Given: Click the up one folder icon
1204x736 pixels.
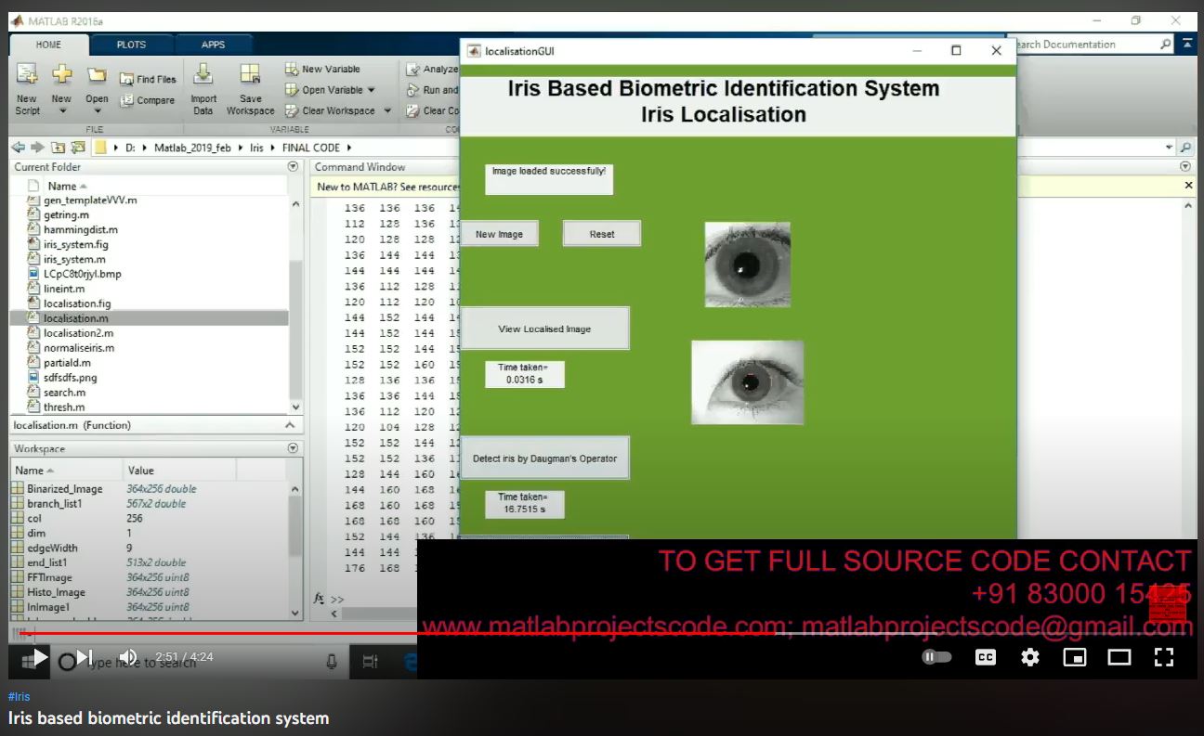Looking at the screenshot, I should coord(59,147).
